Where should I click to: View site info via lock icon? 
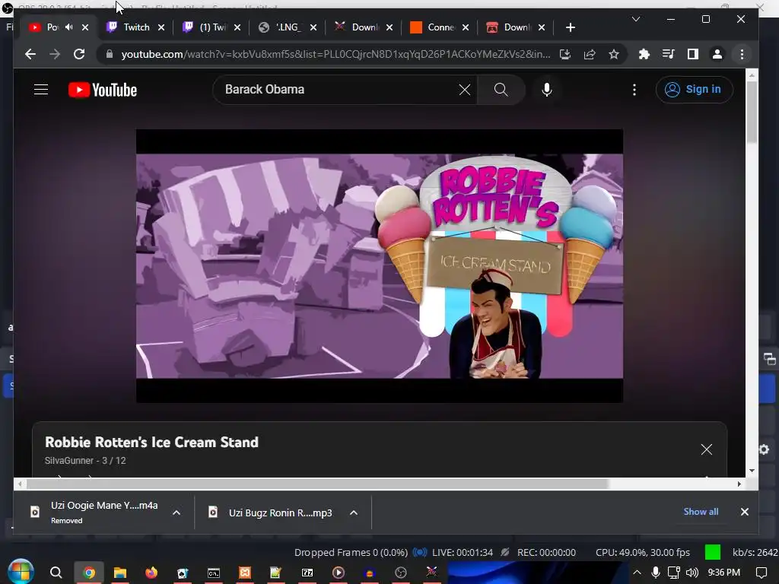[x=110, y=54]
